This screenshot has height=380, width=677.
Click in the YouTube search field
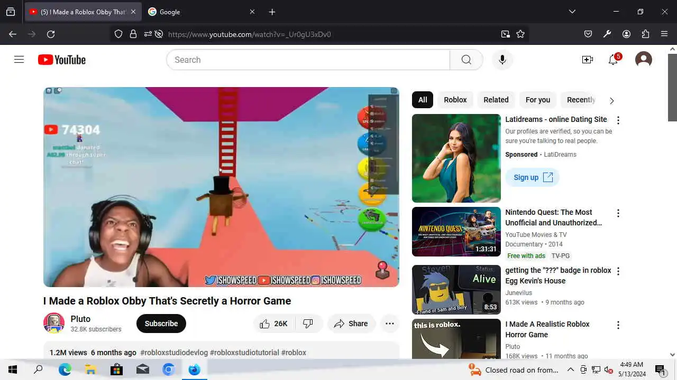[x=308, y=60]
